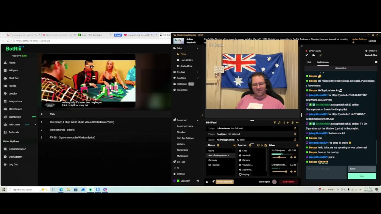Collapse the Dashboard section in Streamlabs
Screen dimensions: 381x214
[x=197, y=120]
